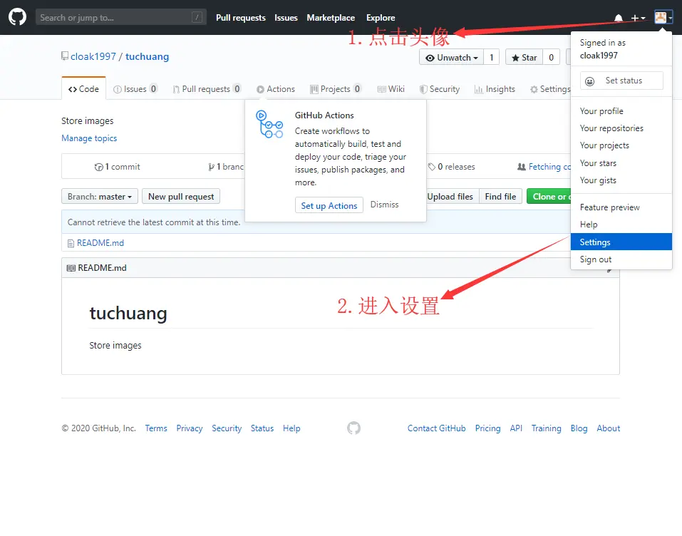The width and height of the screenshot is (682, 536).
Task: Open README.md in the file list
Action: [100, 243]
